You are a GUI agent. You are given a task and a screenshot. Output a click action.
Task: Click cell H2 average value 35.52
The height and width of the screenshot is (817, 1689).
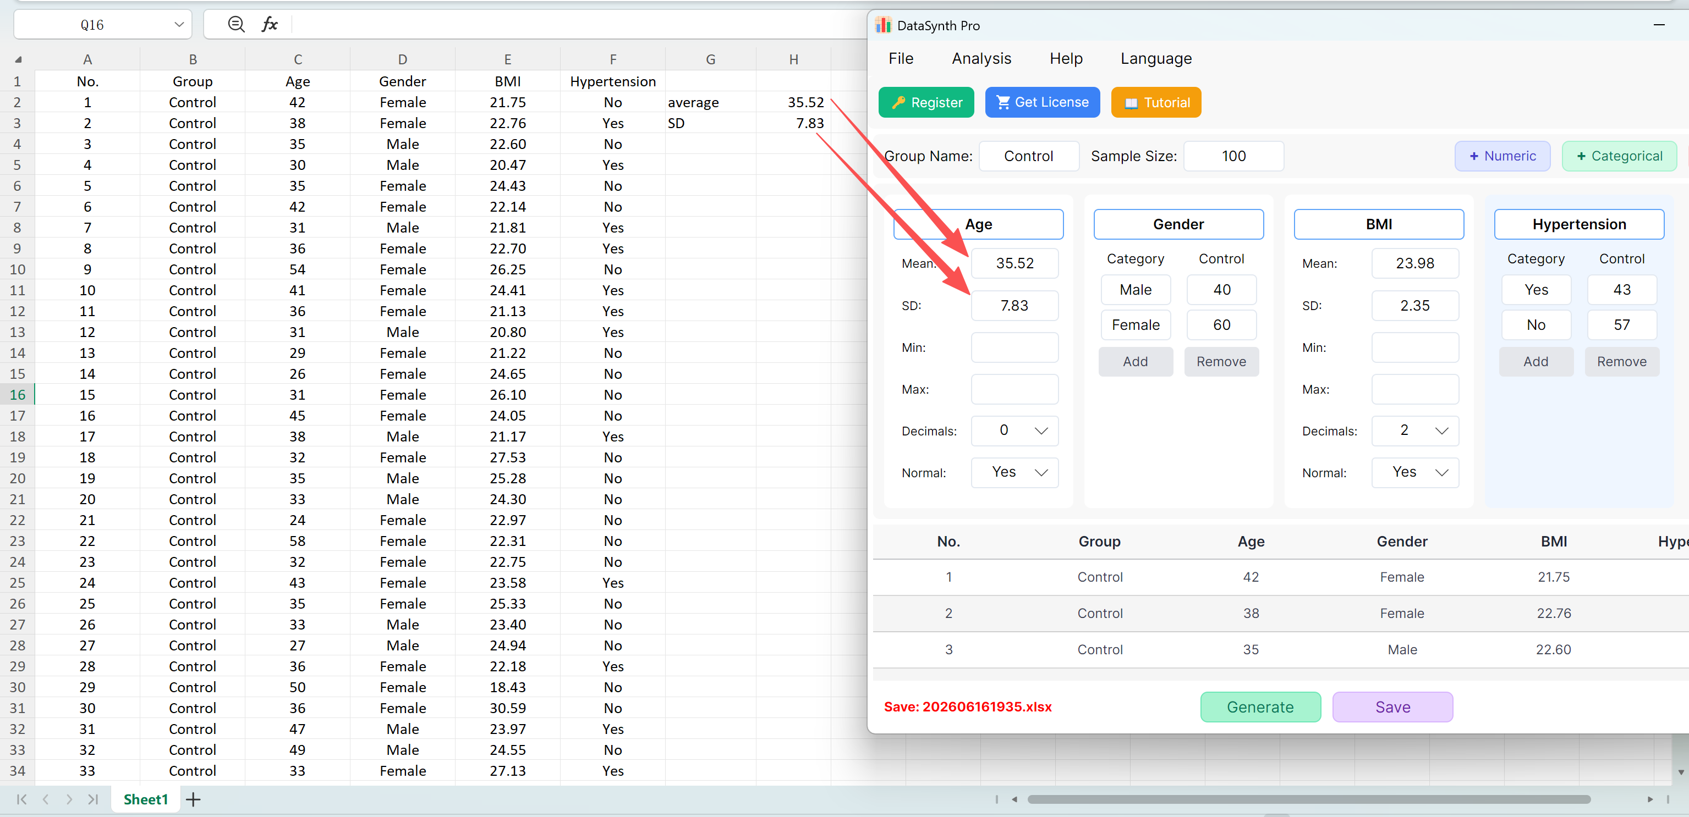tap(793, 102)
